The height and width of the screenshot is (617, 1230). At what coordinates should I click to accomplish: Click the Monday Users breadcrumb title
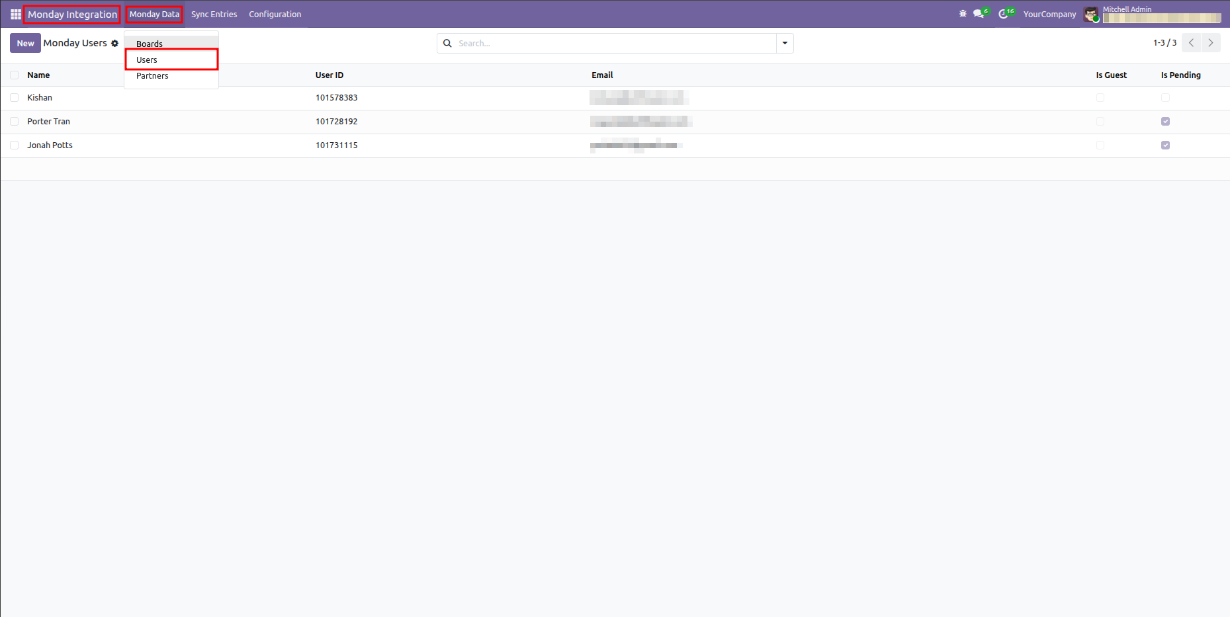[x=75, y=43]
